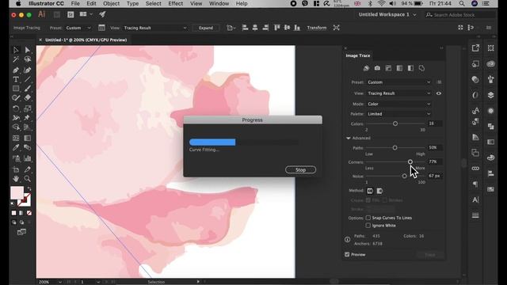Click the Image Tracing label link
Viewport: 507px width, 285px height.
[x=26, y=28]
